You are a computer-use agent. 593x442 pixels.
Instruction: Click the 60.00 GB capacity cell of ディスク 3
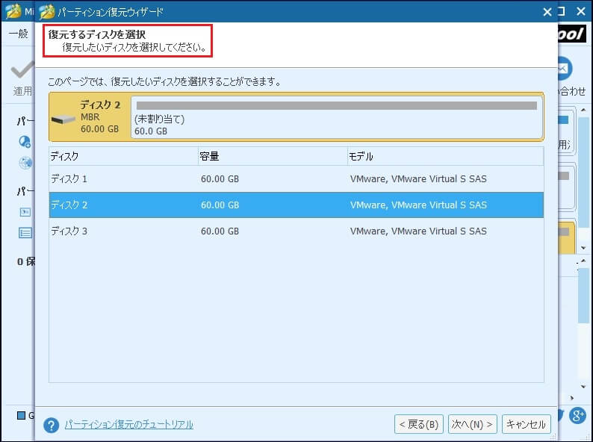pyautogui.click(x=220, y=231)
